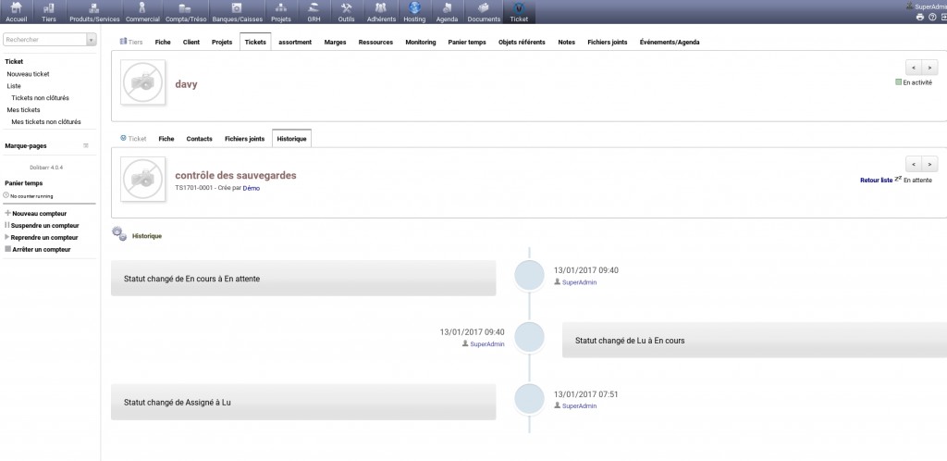Click the green En activité status indicator
The height and width of the screenshot is (461, 947).
coord(898,82)
